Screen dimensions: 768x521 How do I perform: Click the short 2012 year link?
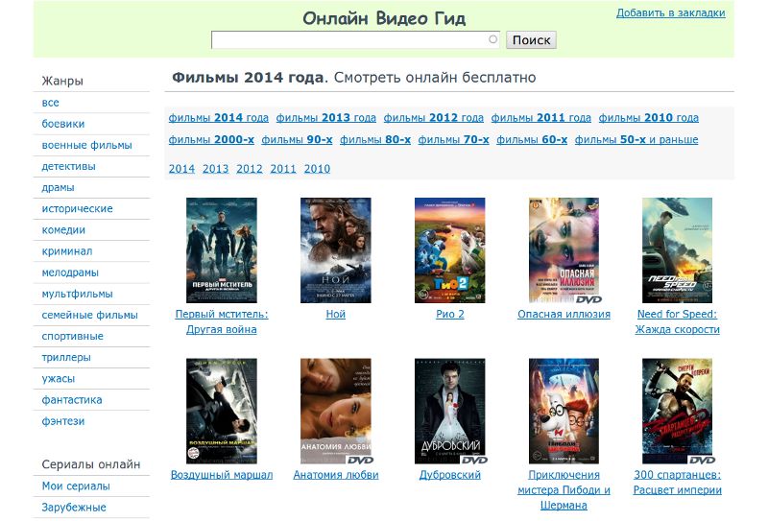coord(250,169)
